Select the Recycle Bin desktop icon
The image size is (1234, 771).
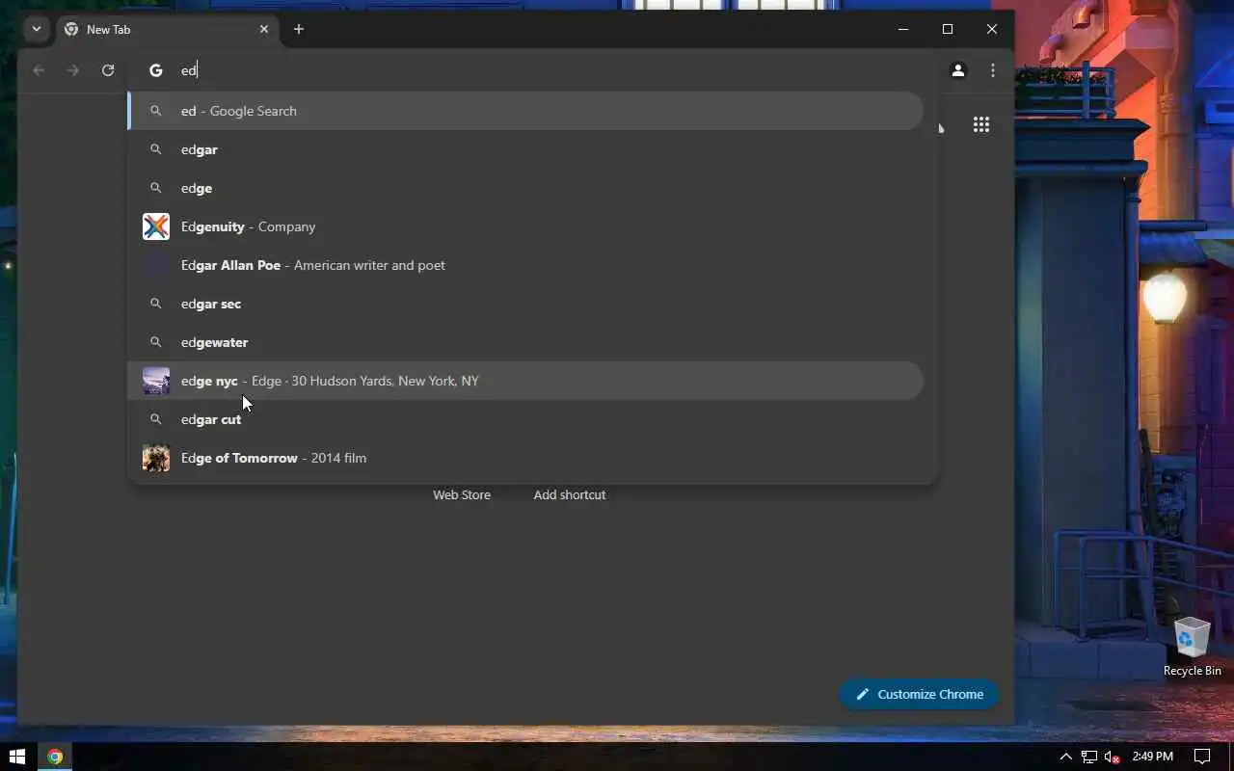coord(1193,648)
